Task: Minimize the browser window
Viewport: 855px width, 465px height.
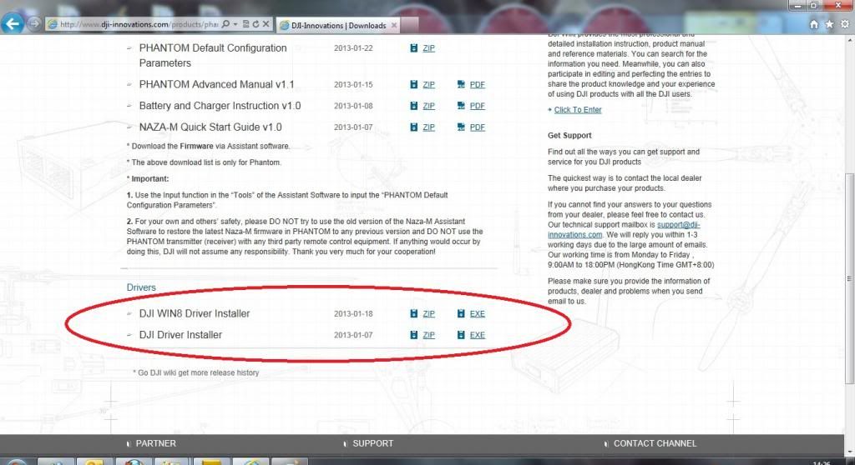Action: click(797, 5)
